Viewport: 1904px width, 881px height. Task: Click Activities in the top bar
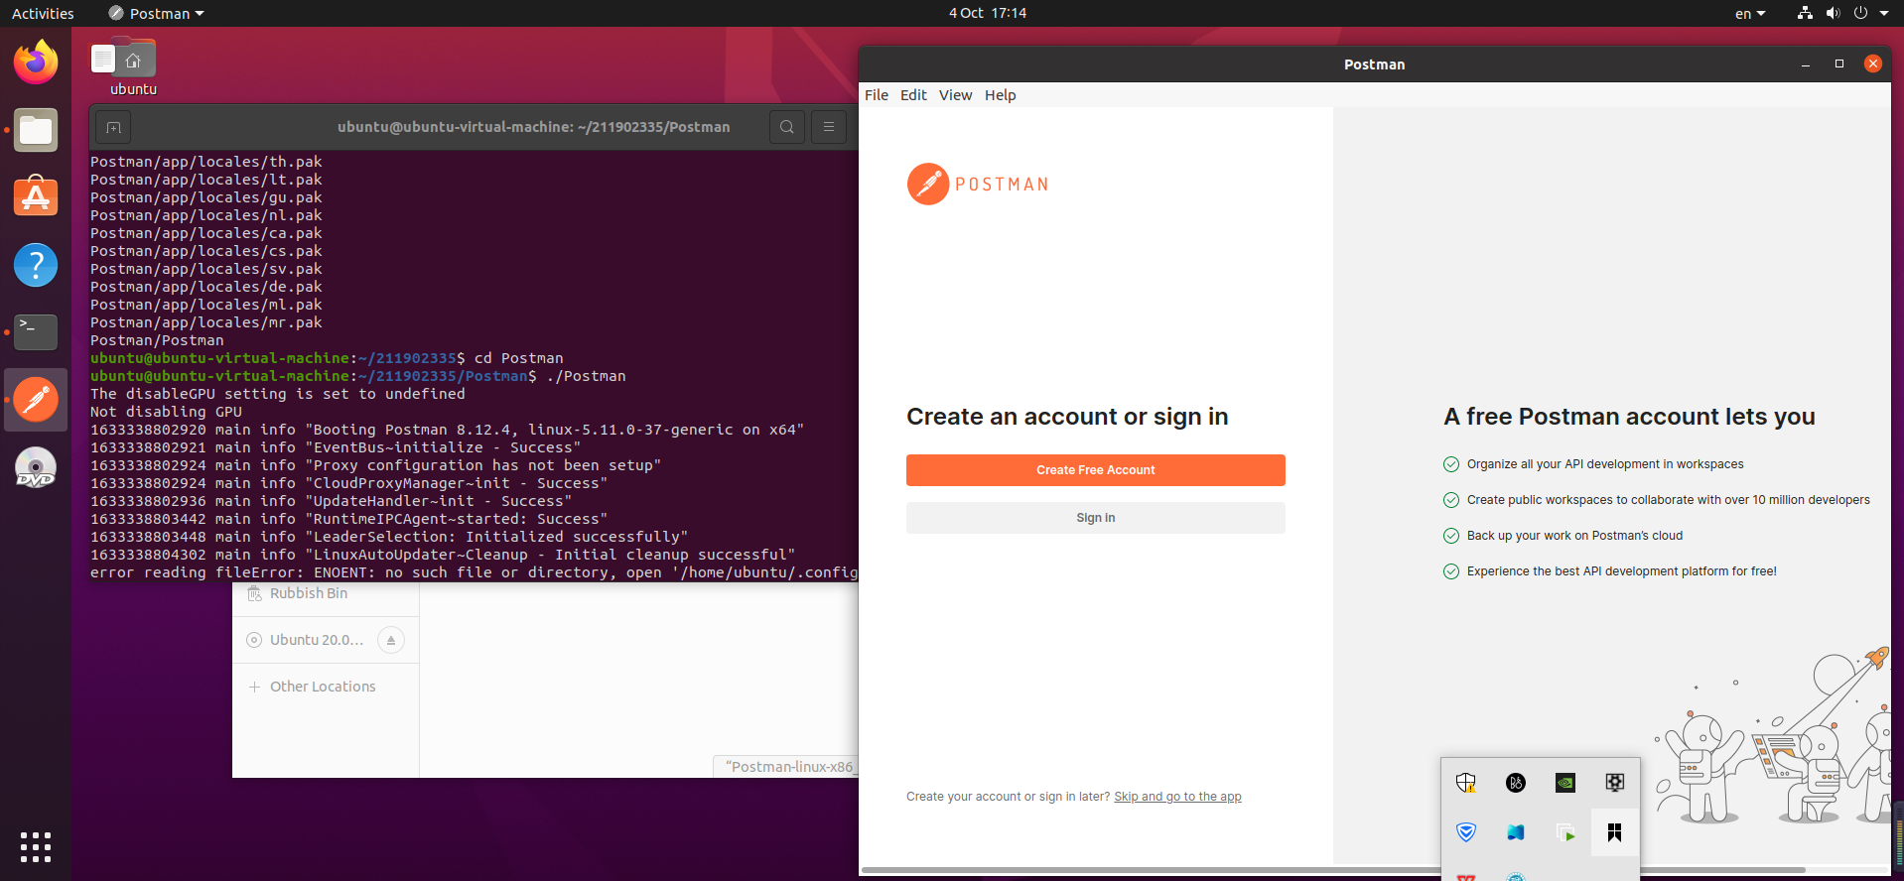(x=43, y=13)
